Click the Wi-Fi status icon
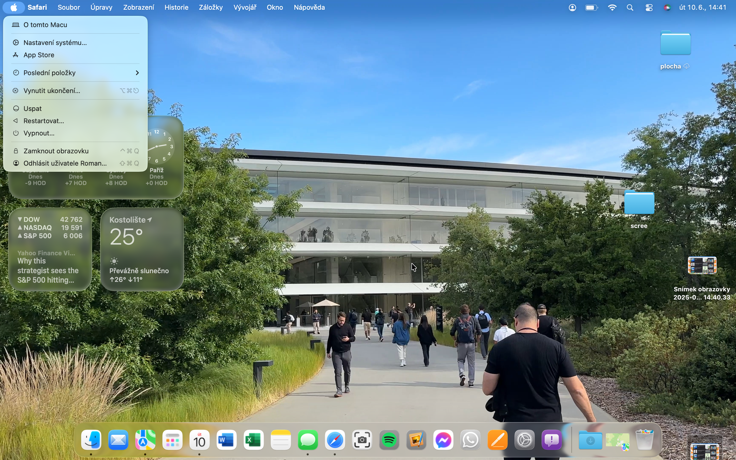Viewport: 736px width, 460px height. (x=612, y=8)
